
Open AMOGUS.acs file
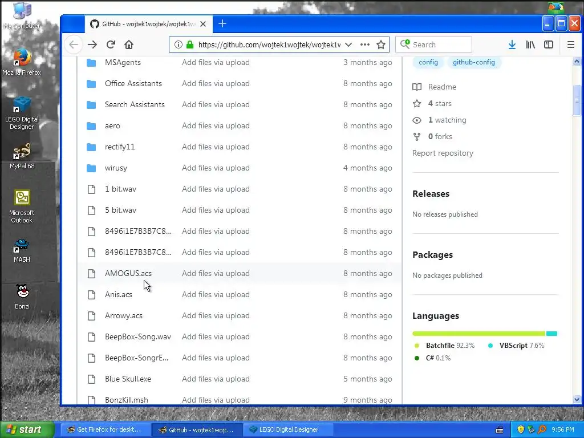click(x=128, y=273)
